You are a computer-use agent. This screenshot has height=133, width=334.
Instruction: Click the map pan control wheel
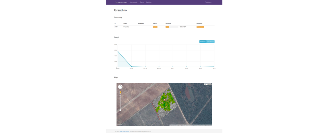pos(120,87)
